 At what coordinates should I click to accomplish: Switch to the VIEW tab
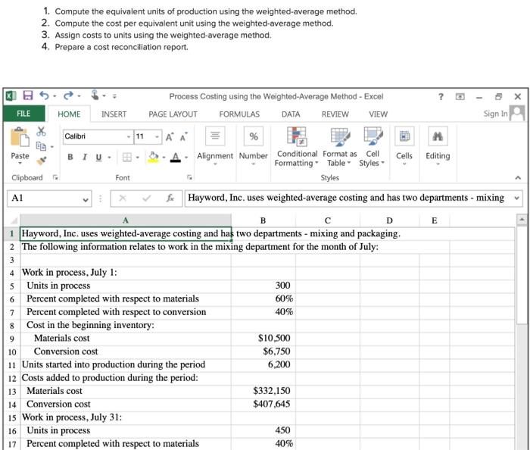tap(378, 114)
